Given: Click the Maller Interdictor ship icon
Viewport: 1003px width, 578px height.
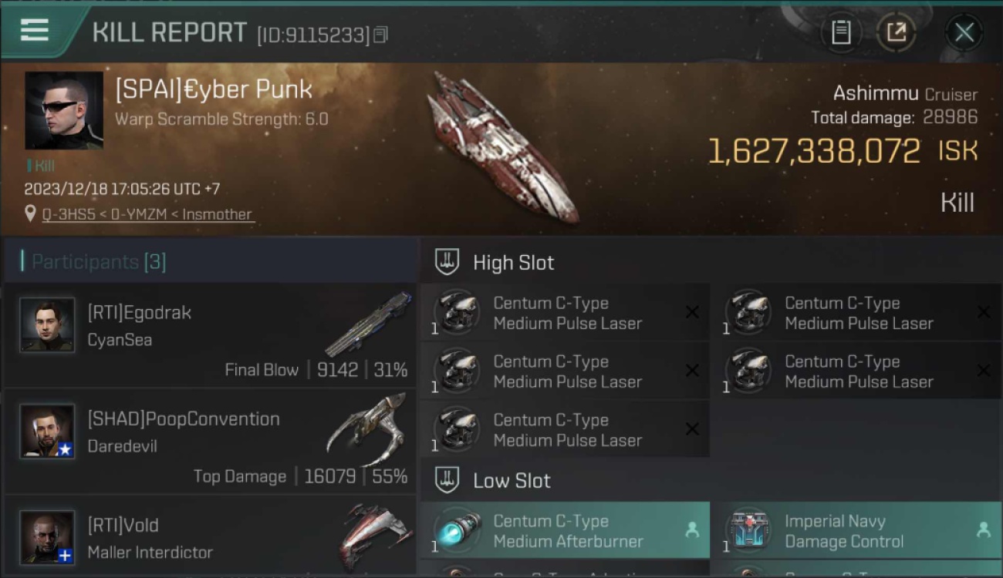Looking at the screenshot, I should pyautogui.click(x=373, y=536).
